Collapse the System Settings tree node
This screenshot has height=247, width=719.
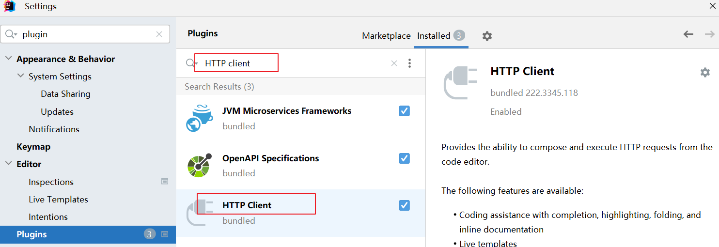(x=20, y=76)
